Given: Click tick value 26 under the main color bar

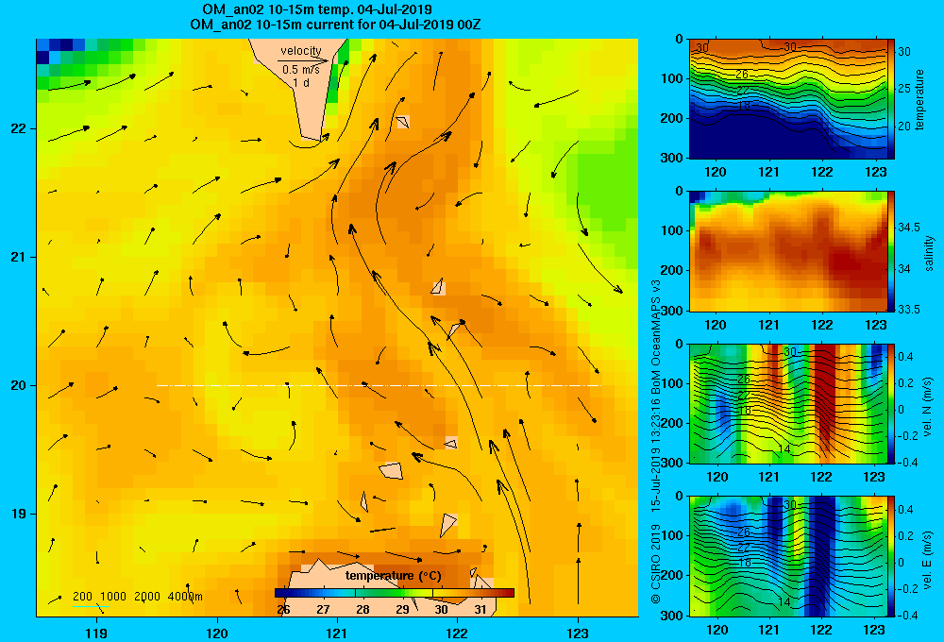Looking at the screenshot, I should click(283, 610).
